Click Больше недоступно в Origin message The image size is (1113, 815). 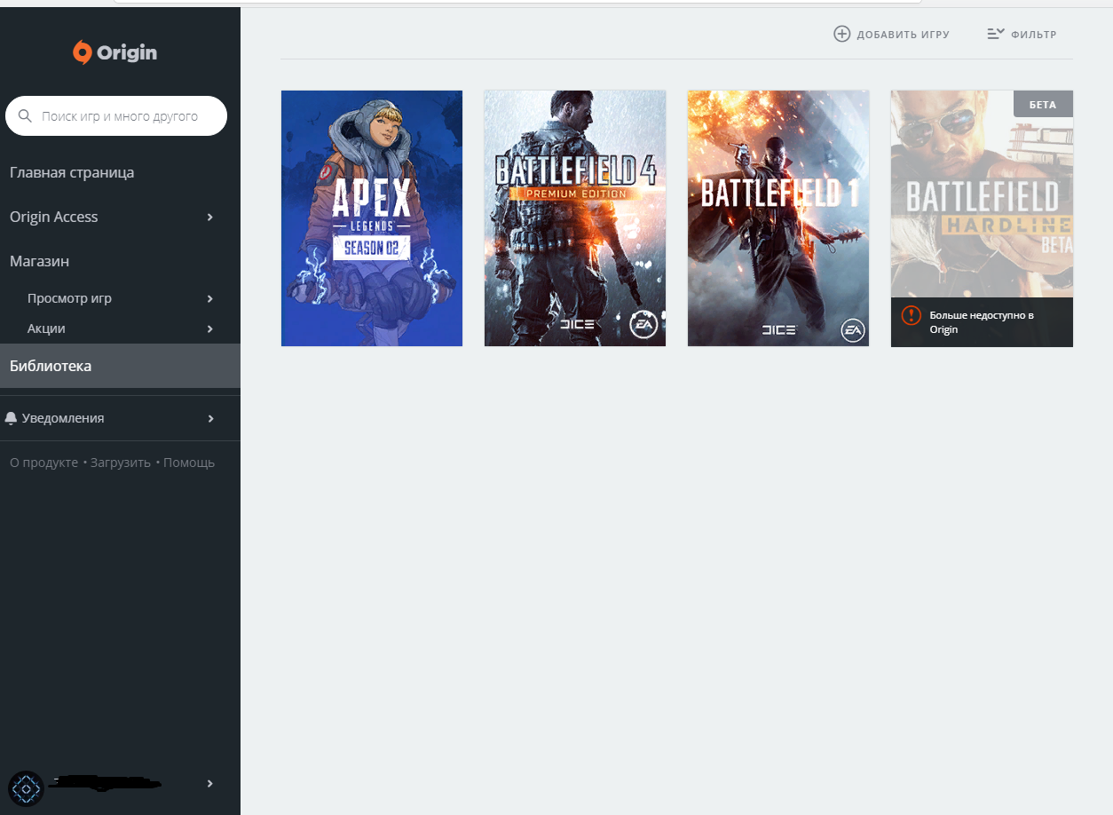(x=982, y=322)
